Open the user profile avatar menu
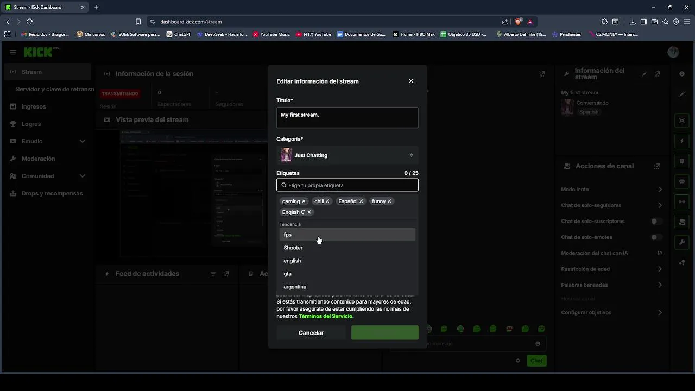 (x=673, y=52)
